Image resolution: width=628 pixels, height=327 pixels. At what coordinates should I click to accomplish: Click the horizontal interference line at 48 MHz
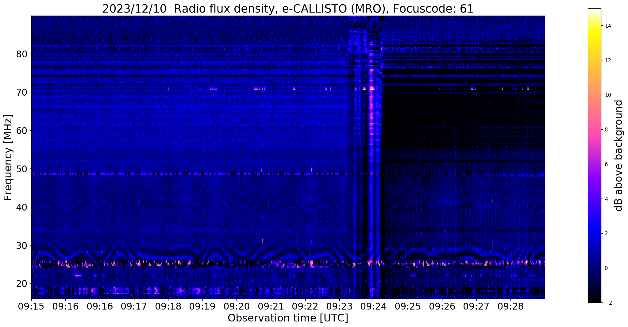click(x=288, y=174)
